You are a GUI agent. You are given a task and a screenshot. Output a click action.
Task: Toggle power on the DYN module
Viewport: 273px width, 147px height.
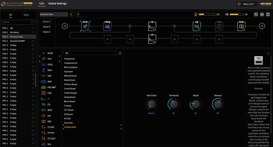(87, 30)
